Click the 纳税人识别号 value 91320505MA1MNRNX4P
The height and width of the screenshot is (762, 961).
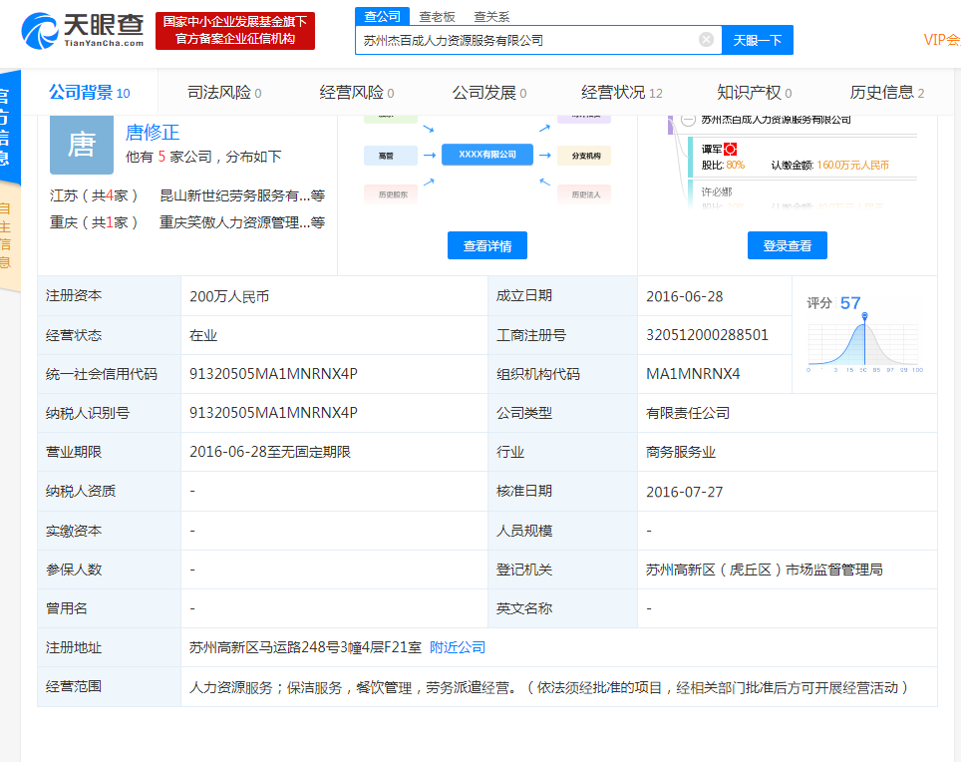[273, 413]
